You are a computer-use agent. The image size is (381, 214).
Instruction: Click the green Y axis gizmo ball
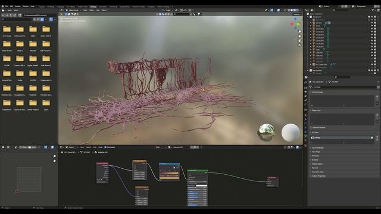pos(298,24)
